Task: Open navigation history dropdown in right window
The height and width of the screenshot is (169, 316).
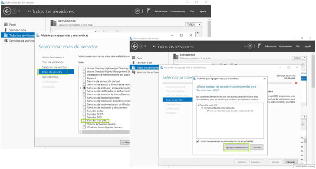Action: point(145,46)
